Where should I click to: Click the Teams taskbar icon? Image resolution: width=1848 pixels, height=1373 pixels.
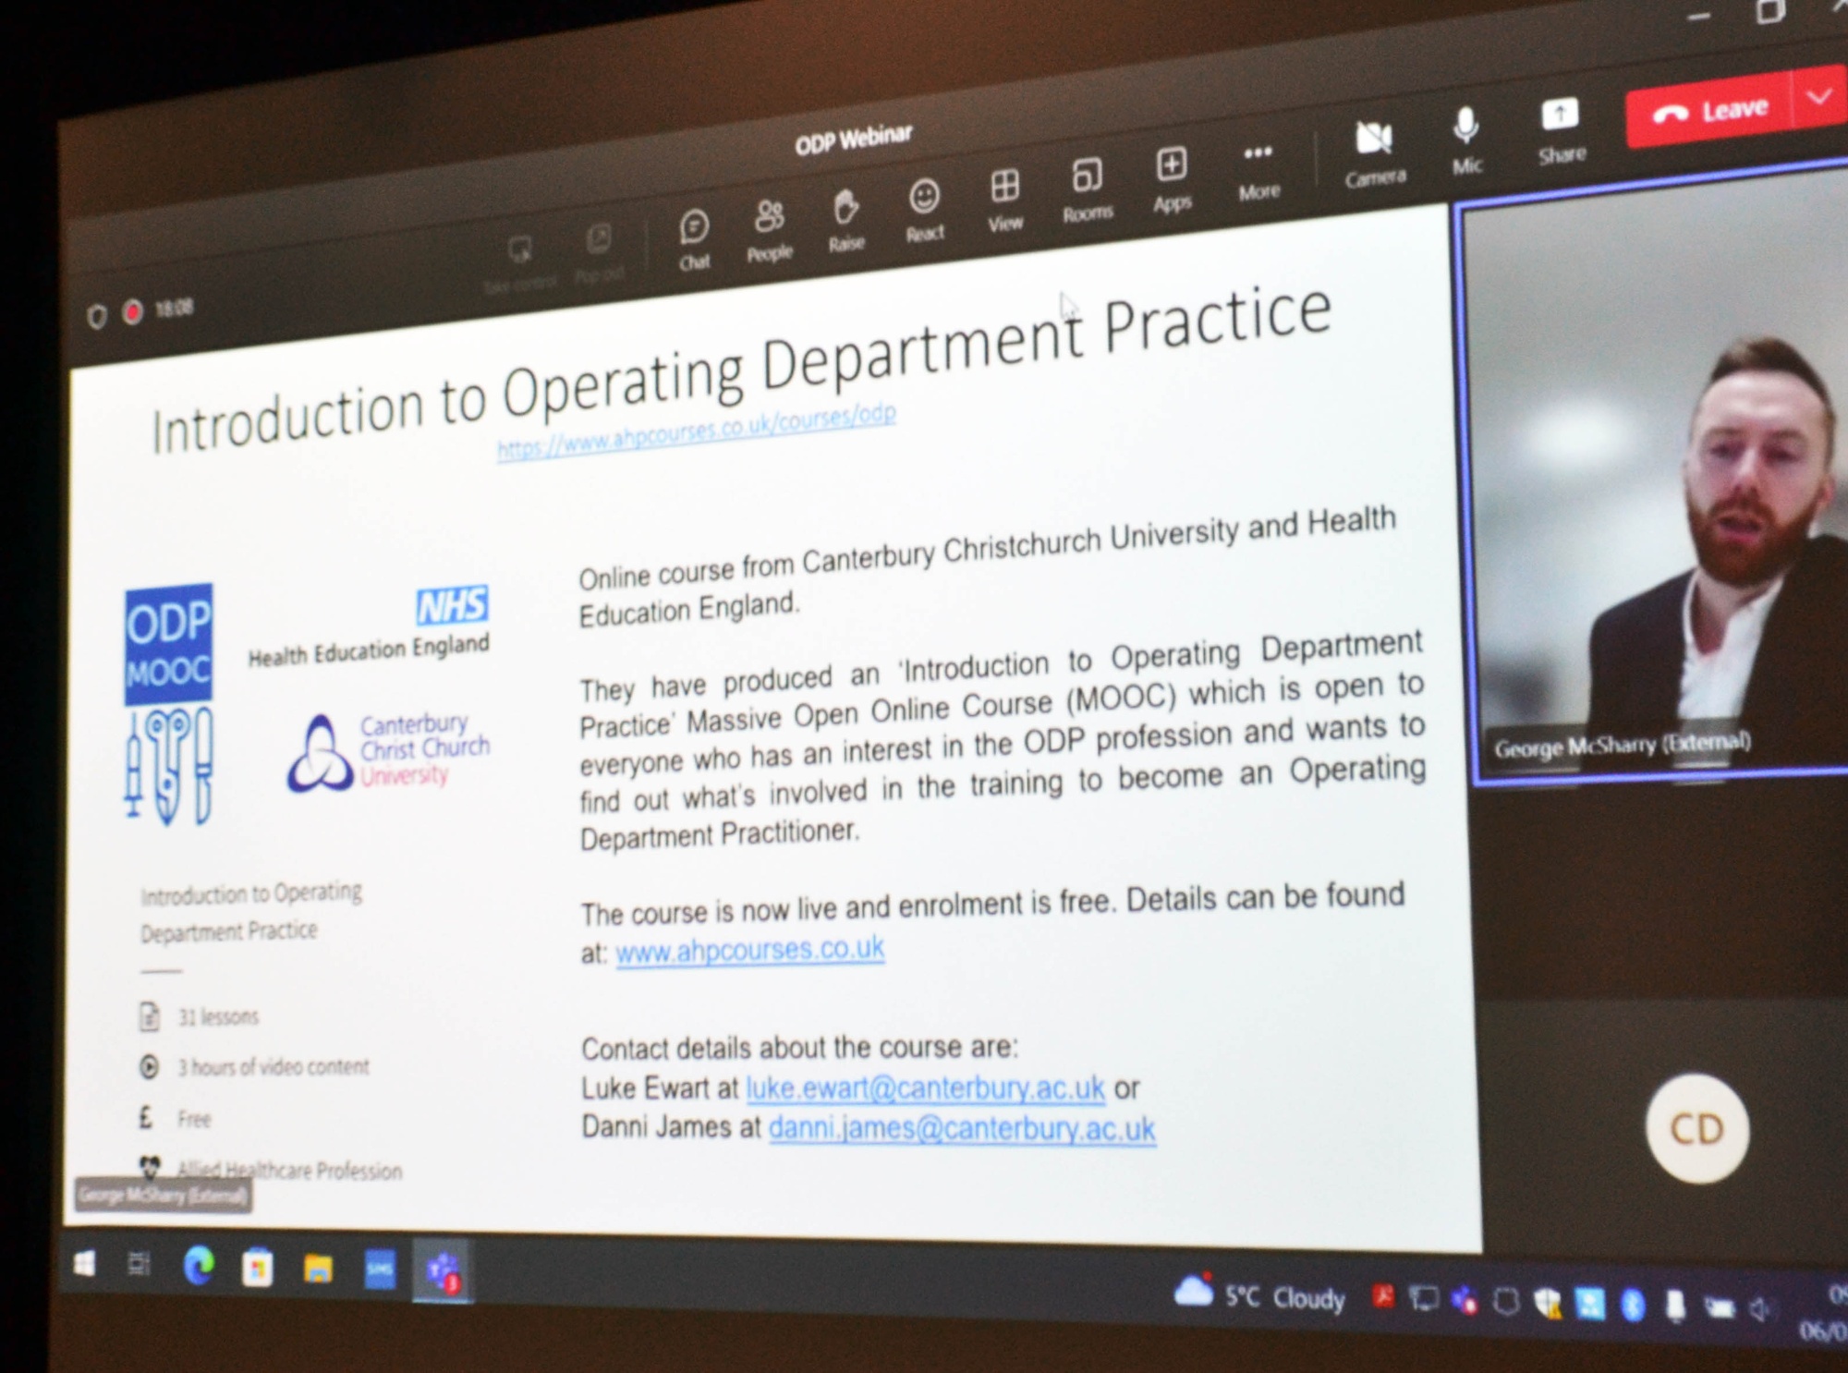tap(443, 1272)
